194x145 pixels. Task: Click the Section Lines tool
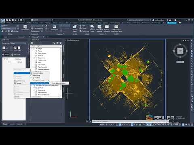pyautogui.click(x=92, y=29)
